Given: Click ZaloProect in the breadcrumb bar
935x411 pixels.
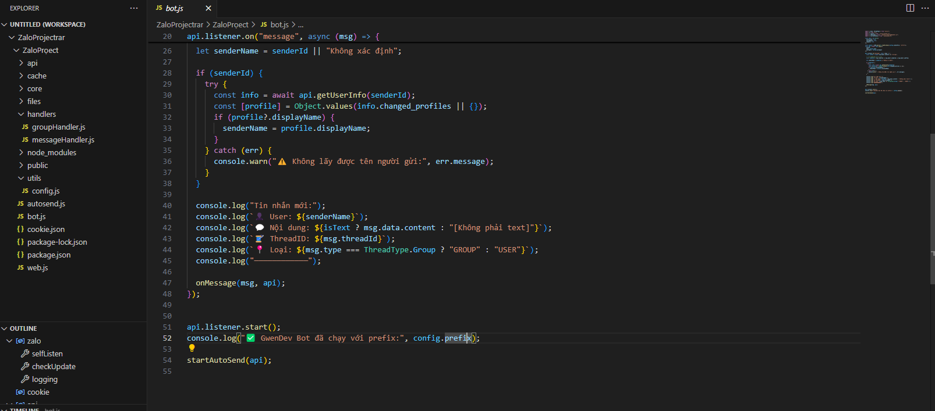Looking at the screenshot, I should 231,24.
